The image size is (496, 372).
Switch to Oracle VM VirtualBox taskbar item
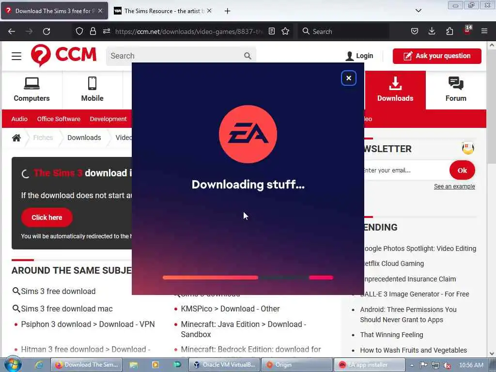(x=225, y=365)
